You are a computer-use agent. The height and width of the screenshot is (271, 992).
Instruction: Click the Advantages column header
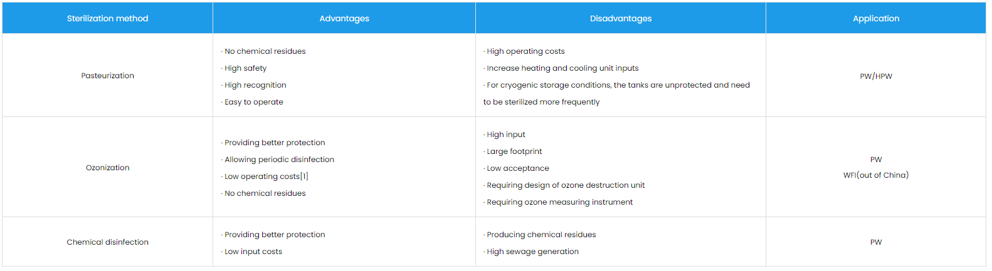(344, 19)
